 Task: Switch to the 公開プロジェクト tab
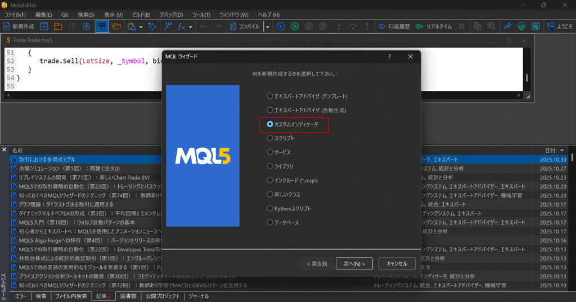point(163,296)
